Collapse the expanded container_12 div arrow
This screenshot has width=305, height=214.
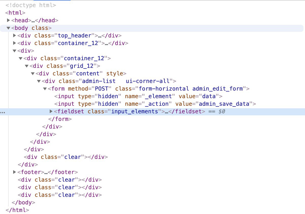(x=21, y=58)
